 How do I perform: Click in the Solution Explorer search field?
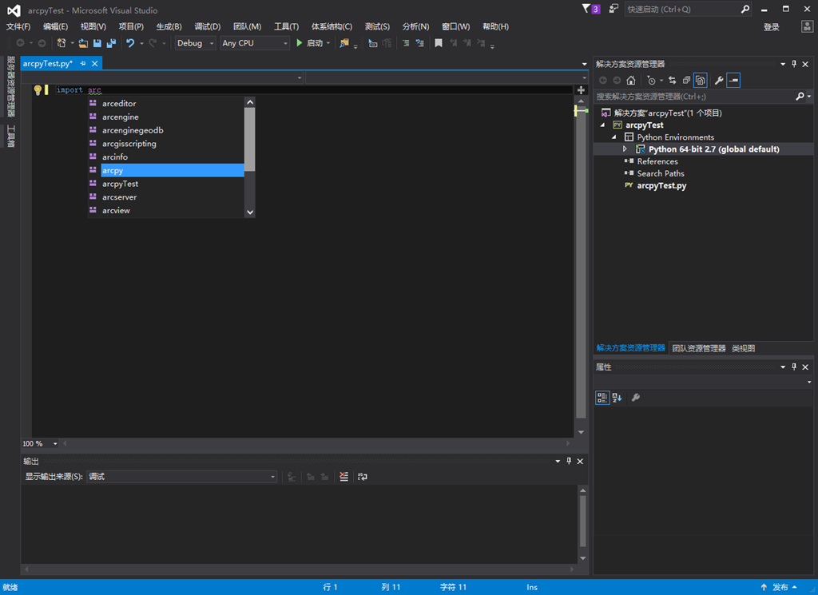[x=694, y=97]
